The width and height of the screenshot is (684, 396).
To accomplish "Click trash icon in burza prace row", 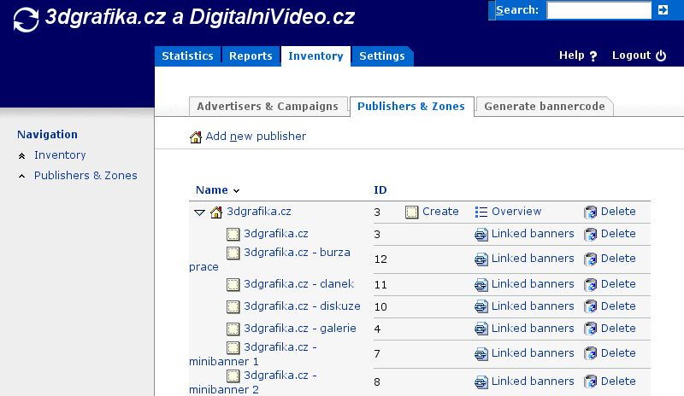I will click(x=590, y=259).
